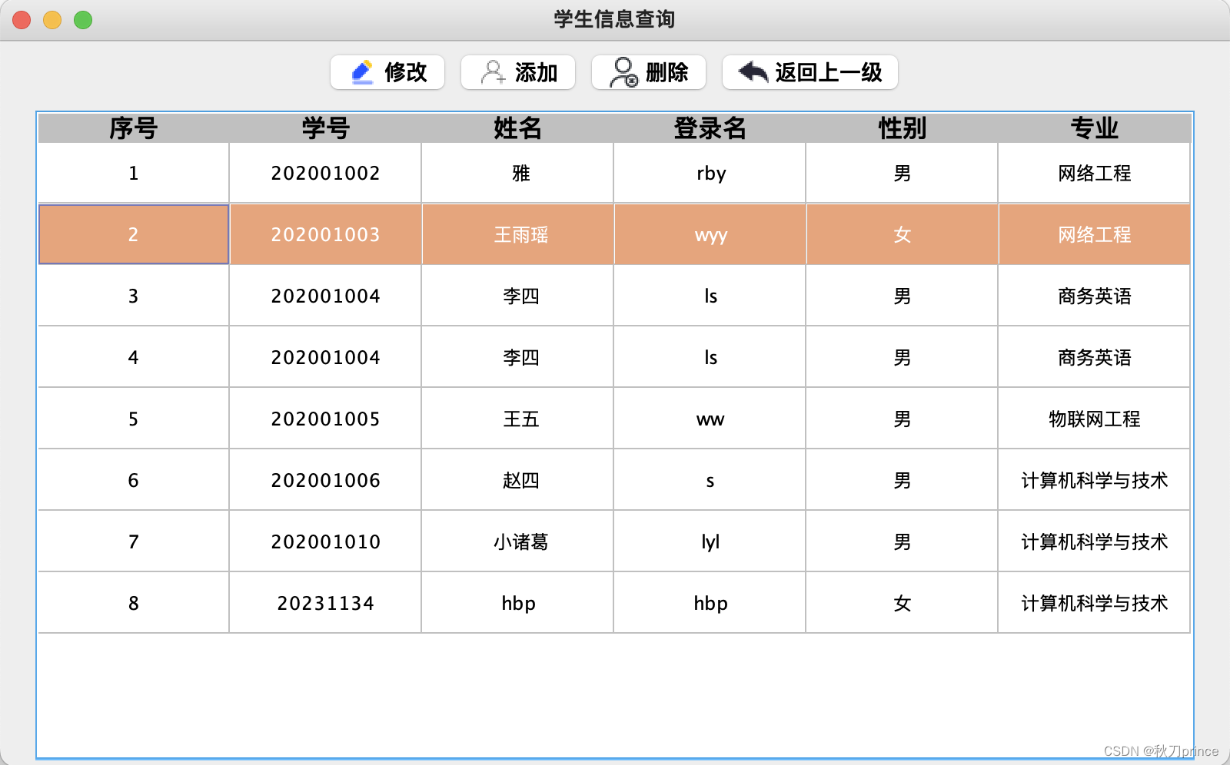This screenshot has height=765, width=1230.
Task: Select the sequence number 3 cell
Action: coord(134,296)
